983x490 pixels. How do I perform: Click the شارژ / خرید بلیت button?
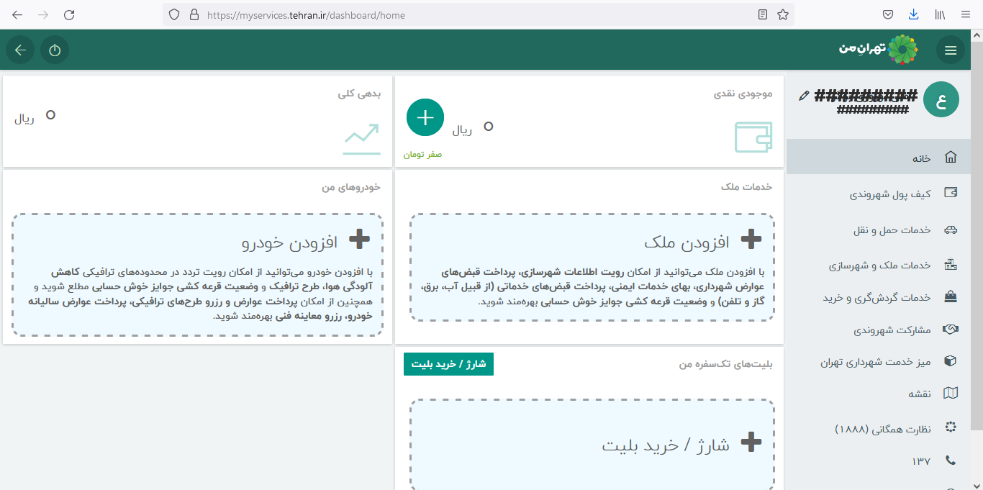[x=448, y=364]
